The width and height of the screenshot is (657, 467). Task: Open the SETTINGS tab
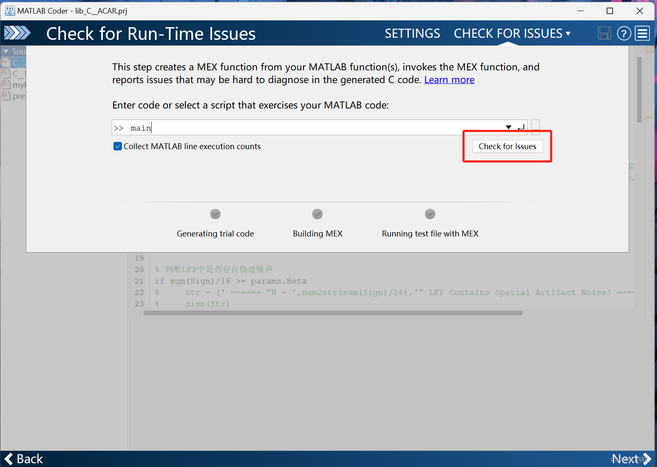[412, 33]
